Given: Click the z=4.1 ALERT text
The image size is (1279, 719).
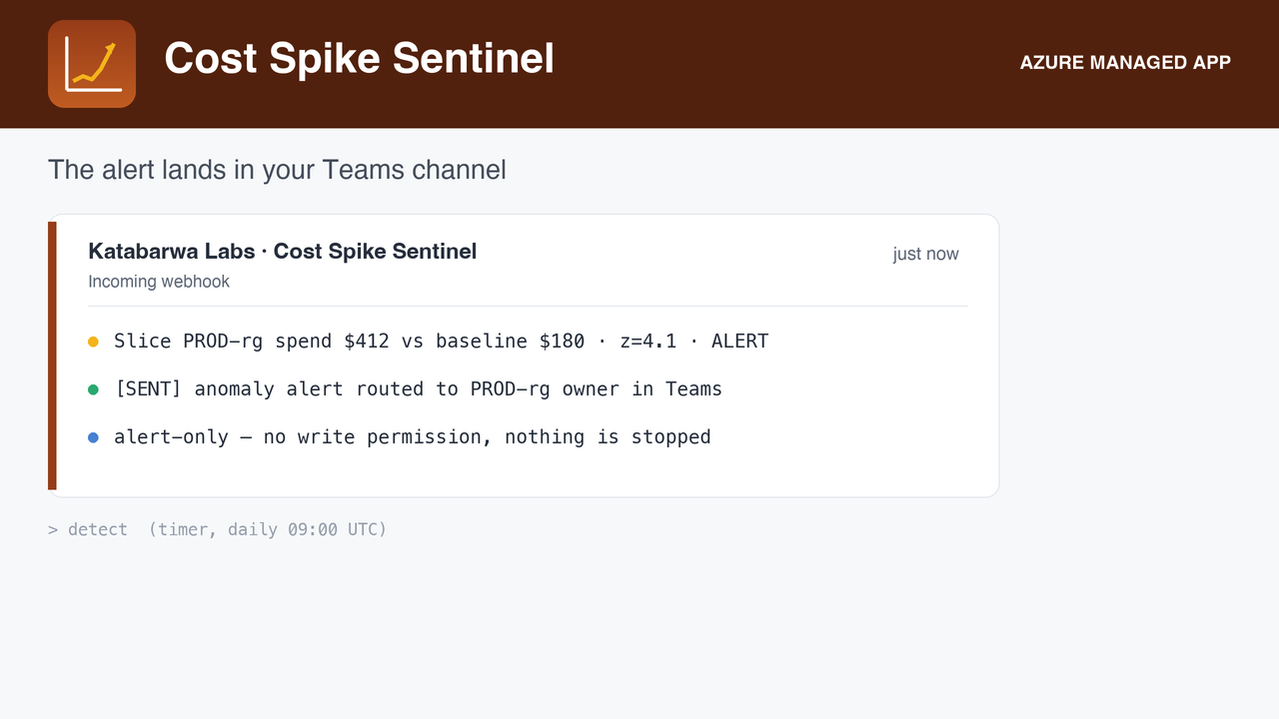Looking at the screenshot, I should click(694, 342).
